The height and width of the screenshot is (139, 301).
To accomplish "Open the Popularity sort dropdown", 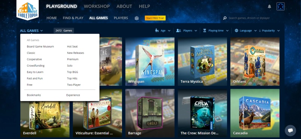I will click(x=269, y=31).
